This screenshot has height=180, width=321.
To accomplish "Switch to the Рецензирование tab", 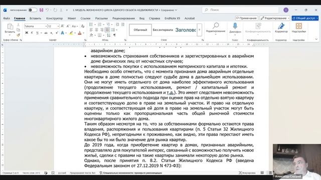I will pos(123,18).
